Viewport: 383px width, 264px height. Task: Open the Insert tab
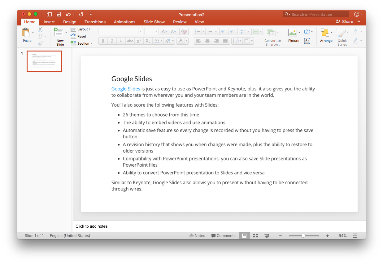[49, 22]
